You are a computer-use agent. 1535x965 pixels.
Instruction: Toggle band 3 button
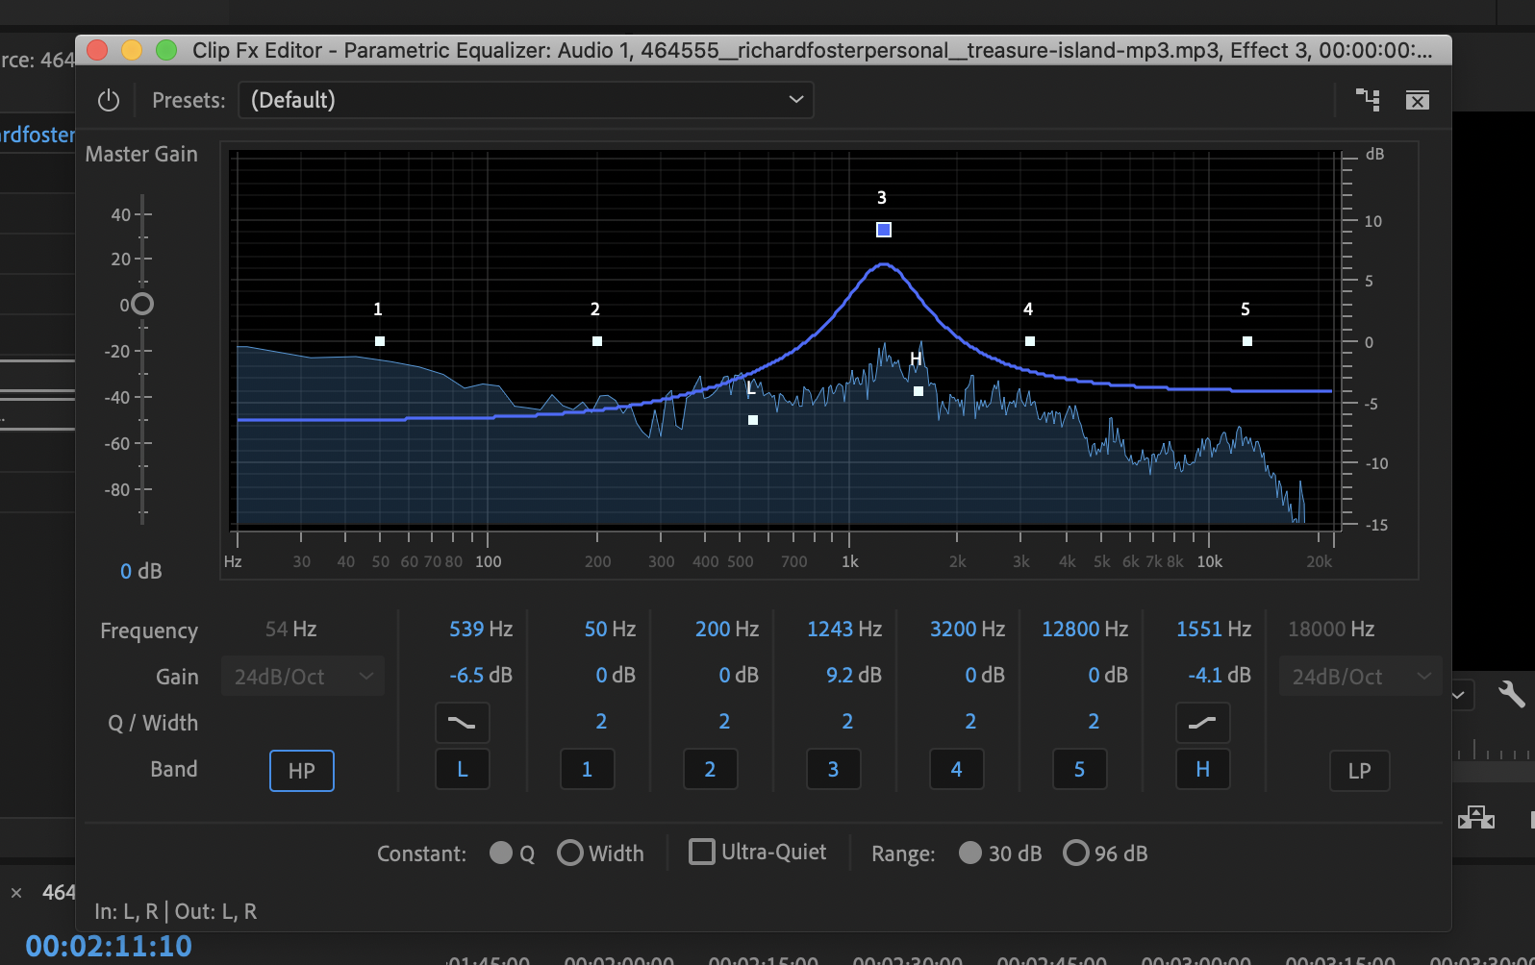point(834,769)
